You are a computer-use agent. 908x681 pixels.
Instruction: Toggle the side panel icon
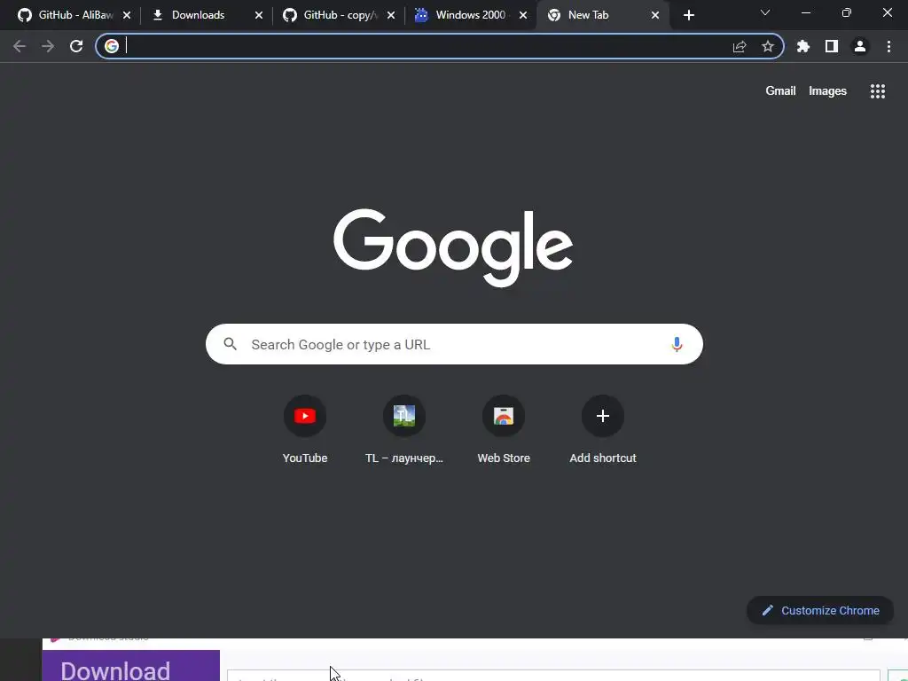[832, 46]
